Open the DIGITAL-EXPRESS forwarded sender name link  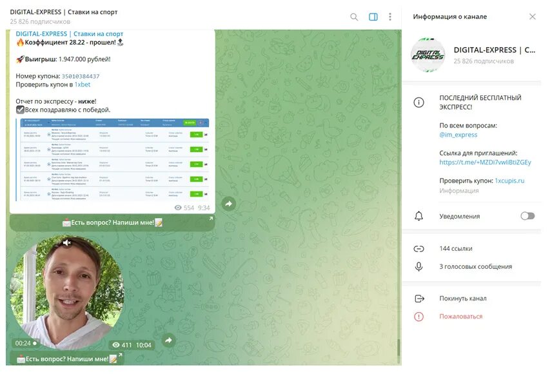point(70,34)
